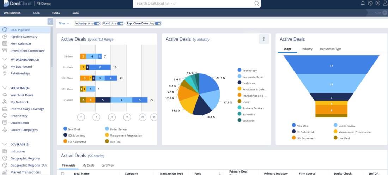Open the Lists menu

click(x=36, y=13)
